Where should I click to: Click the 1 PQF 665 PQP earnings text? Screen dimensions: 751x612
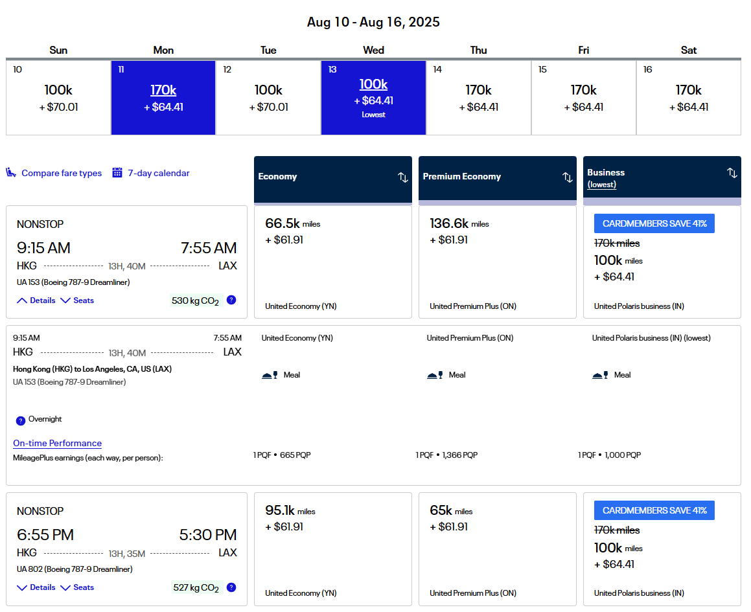pyautogui.click(x=282, y=455)
